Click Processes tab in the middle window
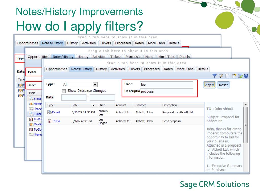 point(133,57)
